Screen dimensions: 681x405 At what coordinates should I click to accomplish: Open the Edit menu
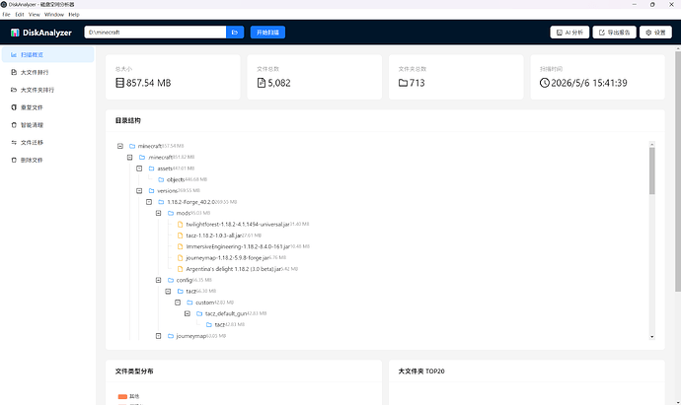pyautogui.click(x=20, y=15)
